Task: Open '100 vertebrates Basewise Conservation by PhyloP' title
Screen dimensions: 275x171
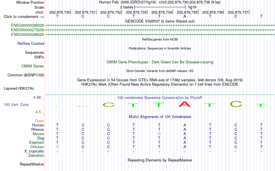Action: [160, 98]
